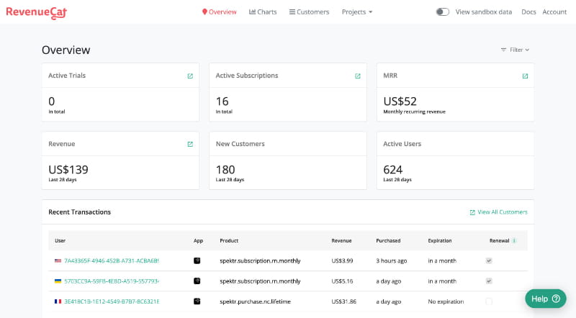Click app icon for first transaction
Image resolution: width=576 pixels, height=318 pixels.
coord(197,260)
